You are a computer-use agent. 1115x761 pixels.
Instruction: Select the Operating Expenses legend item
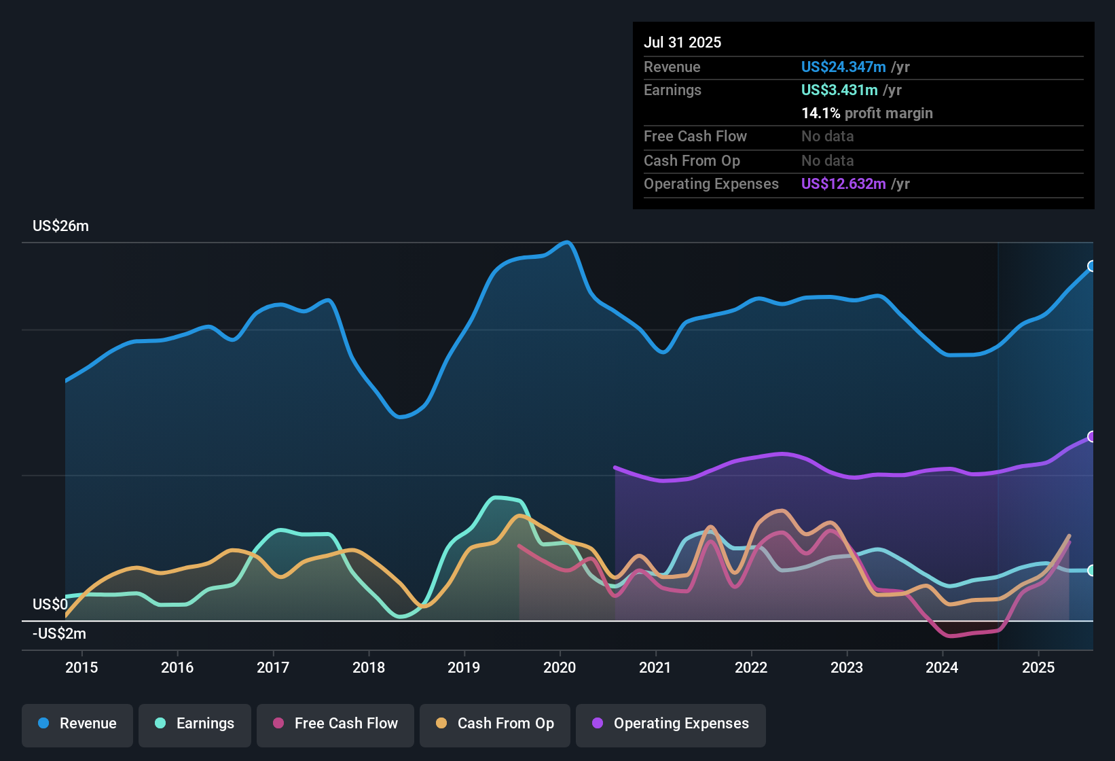pyautogui.click(x=670, y=724)
